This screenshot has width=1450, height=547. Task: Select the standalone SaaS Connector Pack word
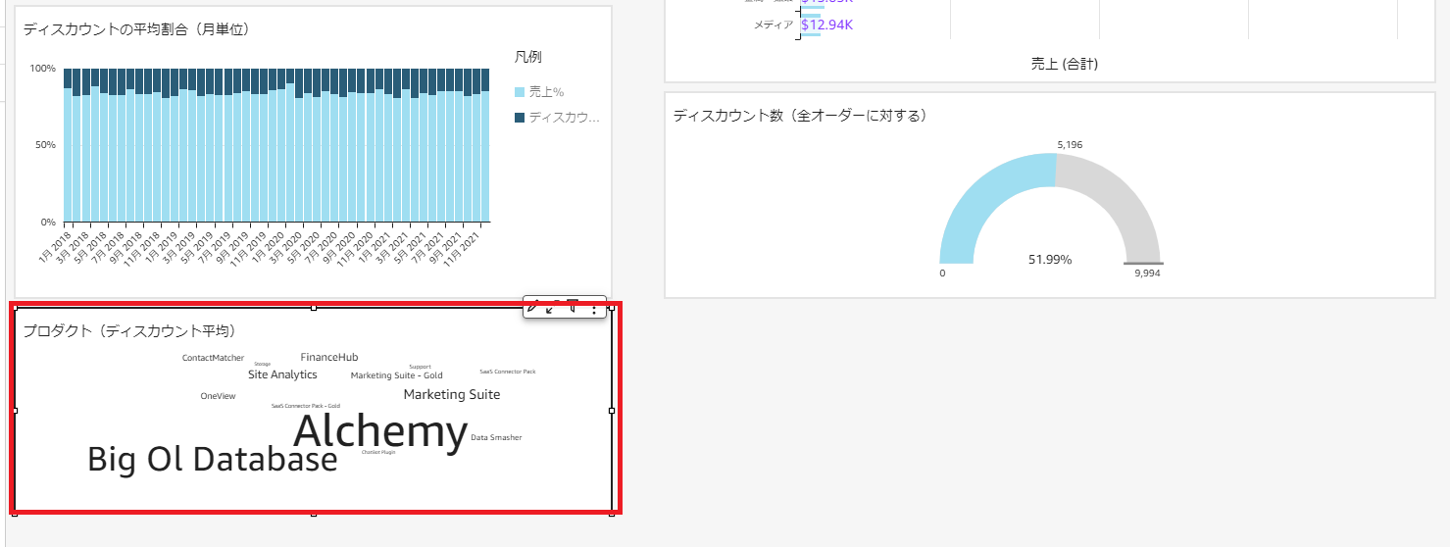click(x=508, y=372)
